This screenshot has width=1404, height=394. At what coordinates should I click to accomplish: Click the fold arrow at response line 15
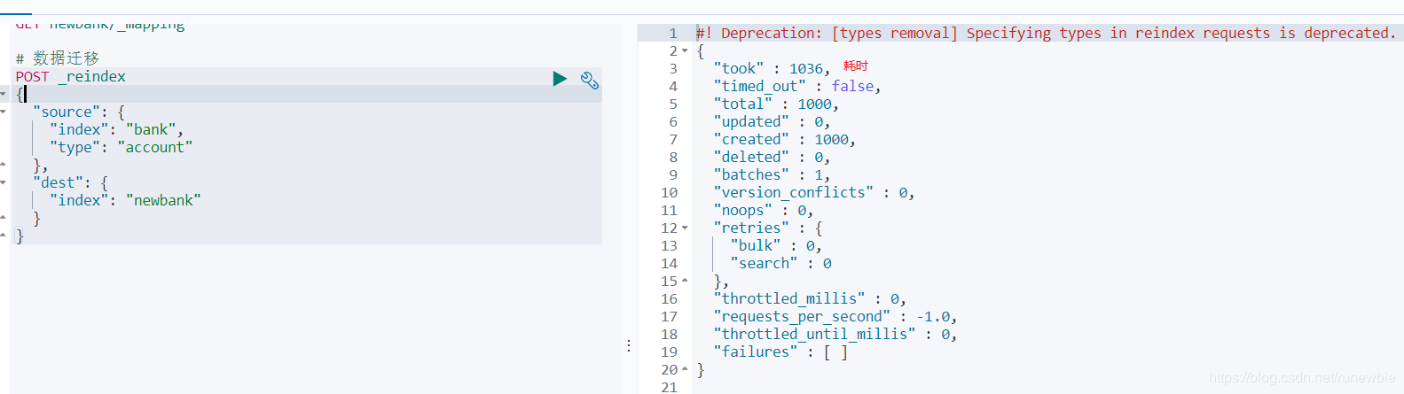pos(685,281)
